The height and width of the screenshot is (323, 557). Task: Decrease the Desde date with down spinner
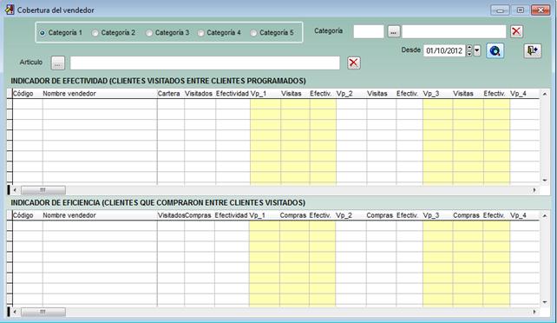coord(469,54)
